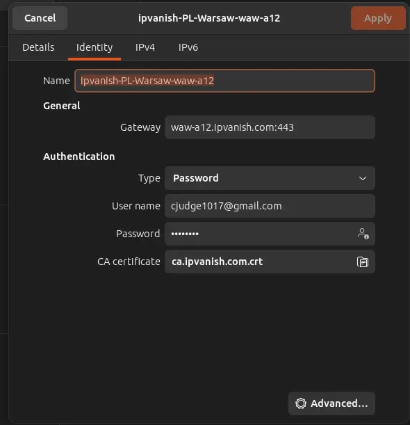The image size is (410, 425).
Task: Open the IPv6 tab
Action: 188,47
